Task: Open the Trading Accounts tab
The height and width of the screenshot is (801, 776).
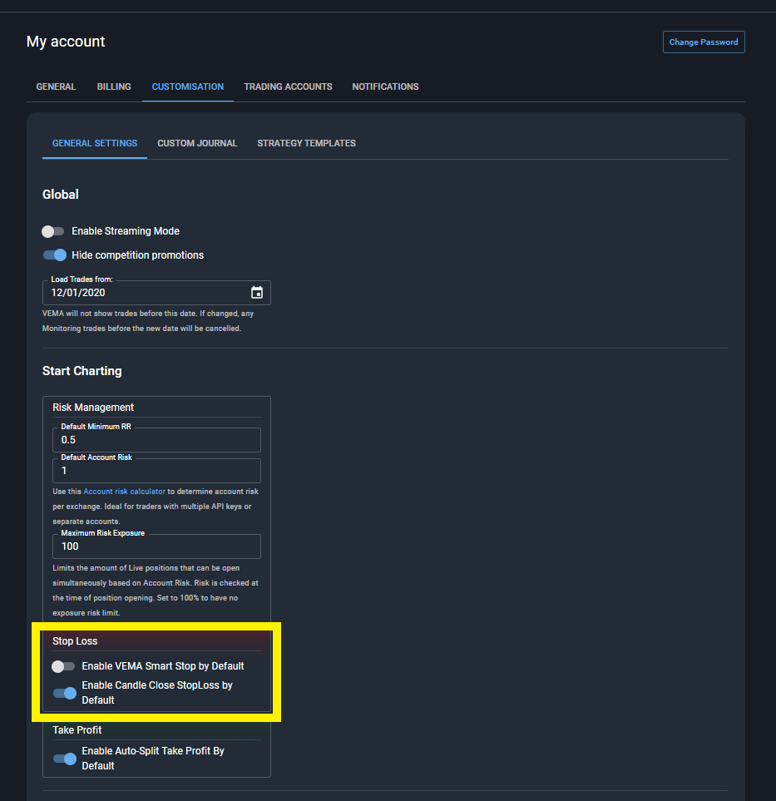Action: coord(288,87)
